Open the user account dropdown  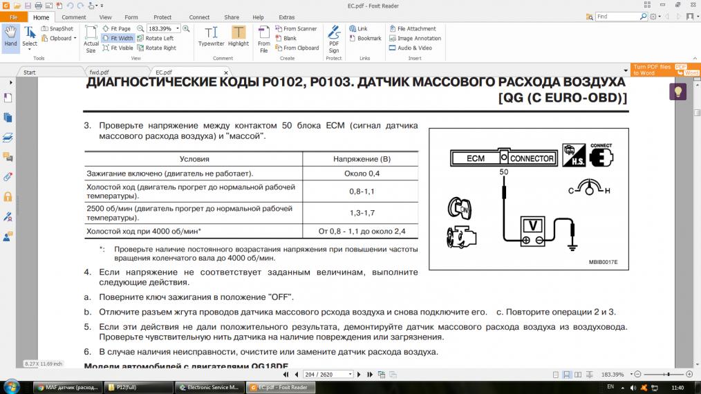click(x=691, y=17)
